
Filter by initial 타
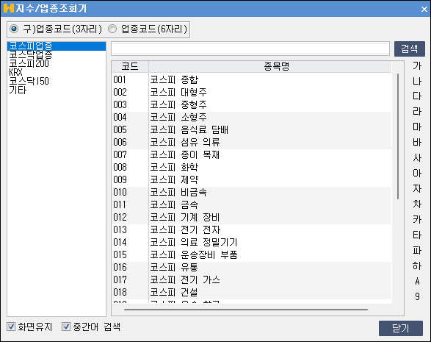pos(417,235)
